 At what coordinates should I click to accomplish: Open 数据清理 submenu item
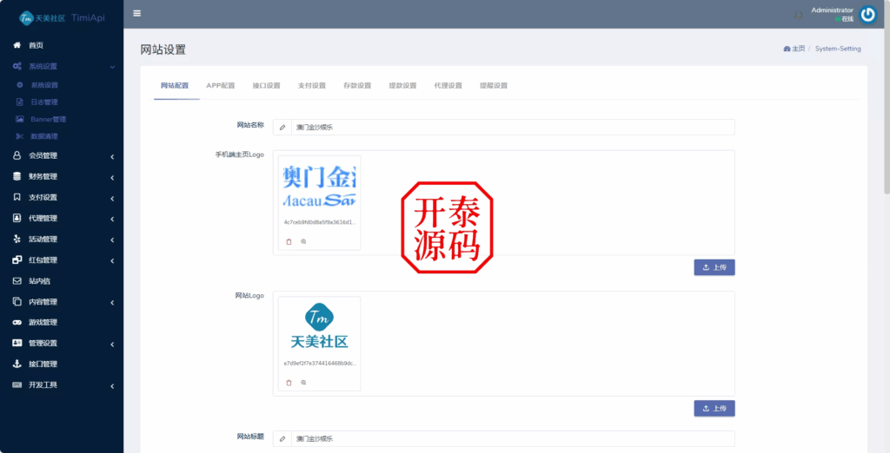click(44, 136)
